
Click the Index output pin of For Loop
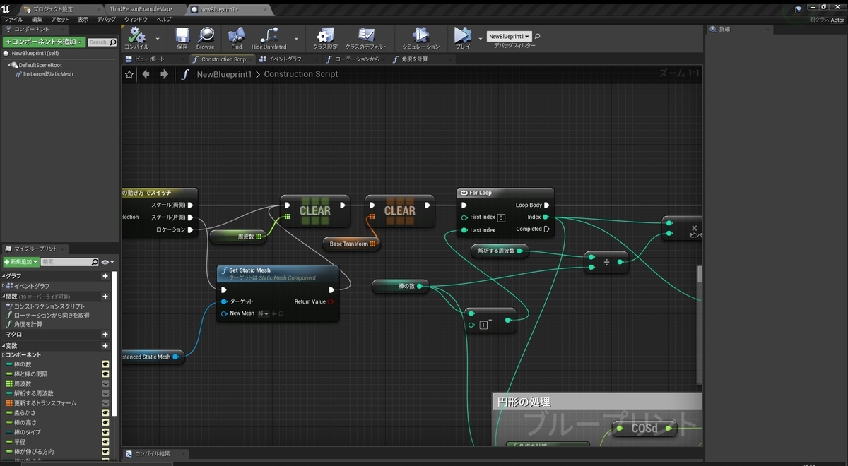[546, 217]
